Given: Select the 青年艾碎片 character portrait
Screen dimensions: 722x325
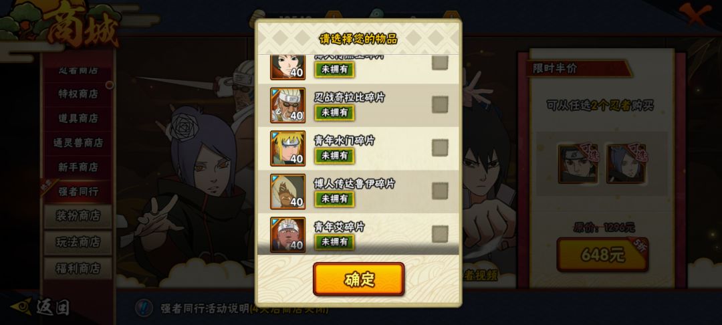Looking at the screenshot, I should tap(287, 235).
